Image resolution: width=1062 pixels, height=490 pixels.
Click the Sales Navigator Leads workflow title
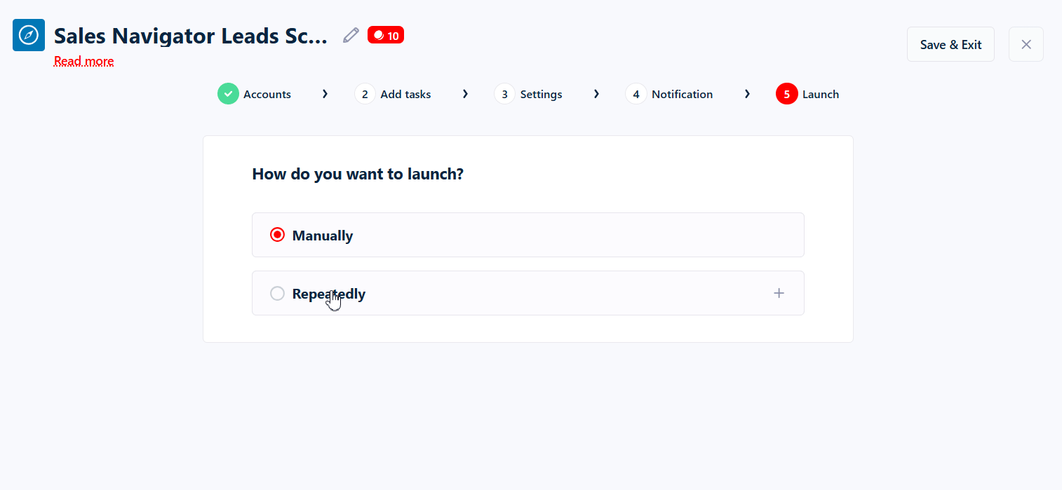[190, 36]
